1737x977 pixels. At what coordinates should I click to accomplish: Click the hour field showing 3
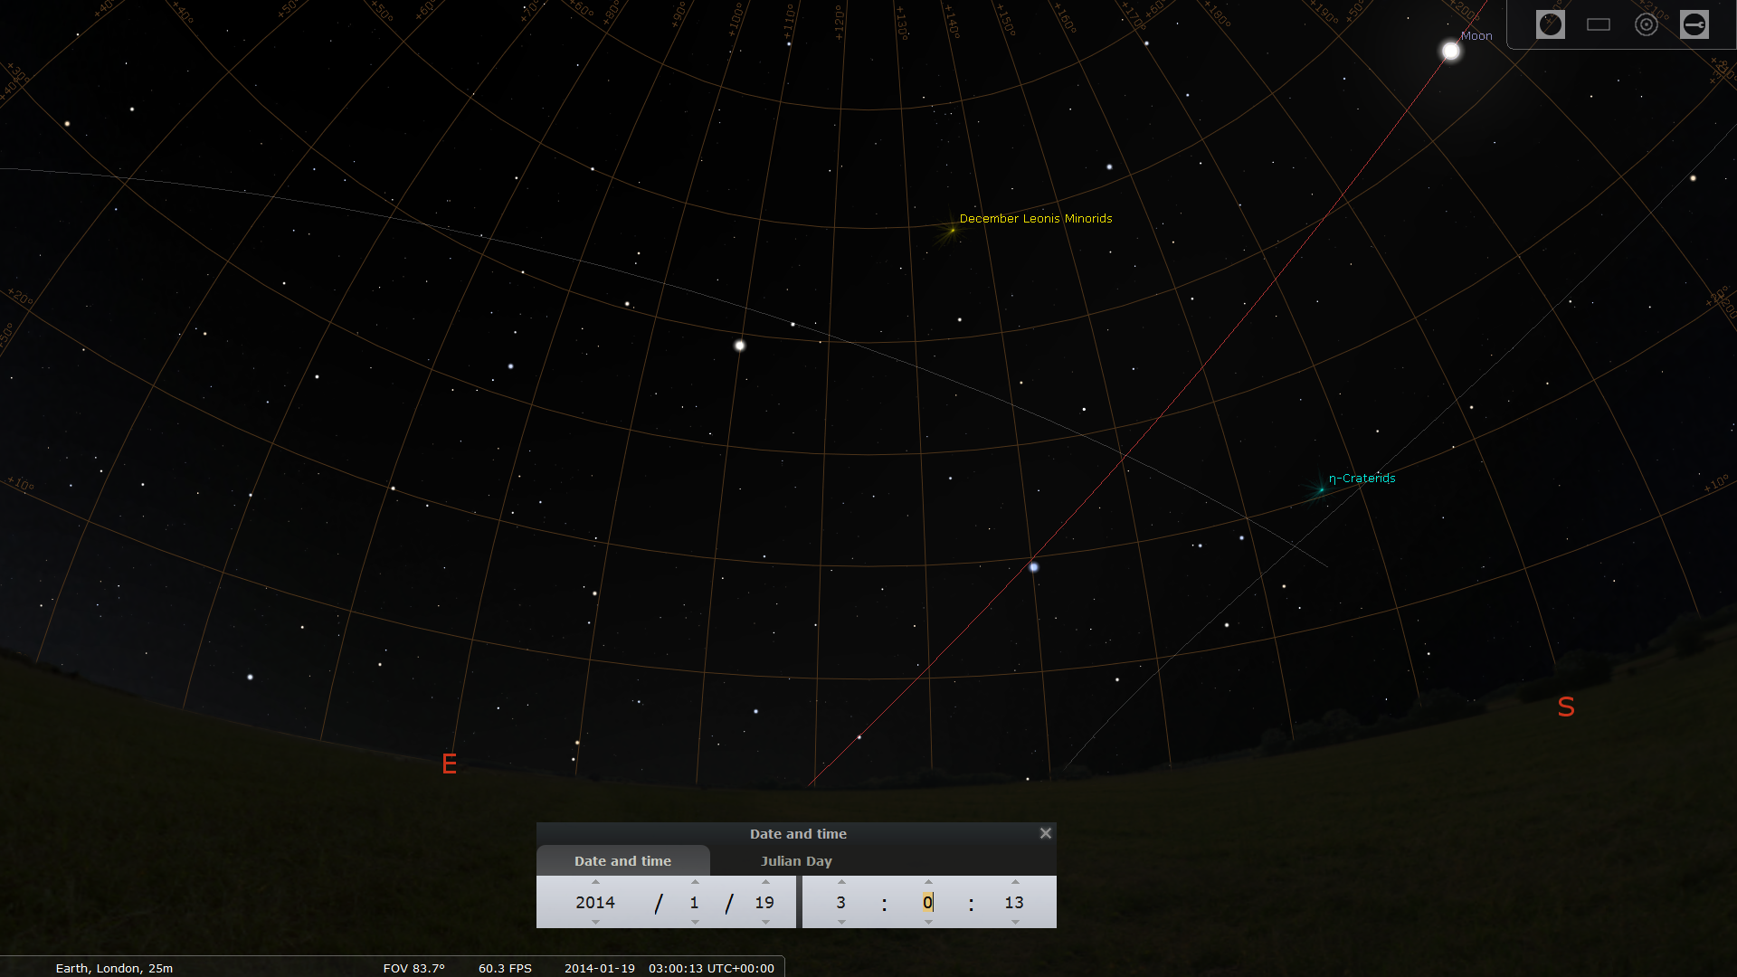click(x=840, y=902)
